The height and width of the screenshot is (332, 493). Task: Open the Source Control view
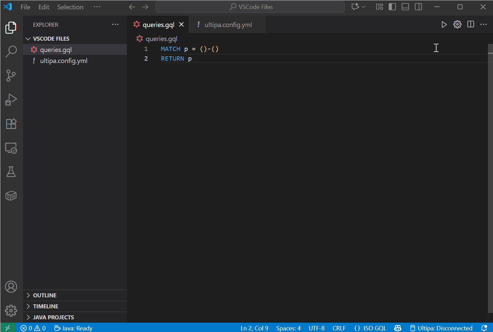click(x=11, y=76)
